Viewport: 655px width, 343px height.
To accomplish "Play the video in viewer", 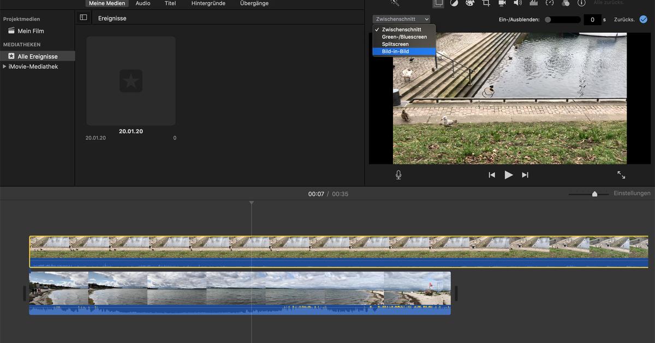I will click(x=509, y=175).
